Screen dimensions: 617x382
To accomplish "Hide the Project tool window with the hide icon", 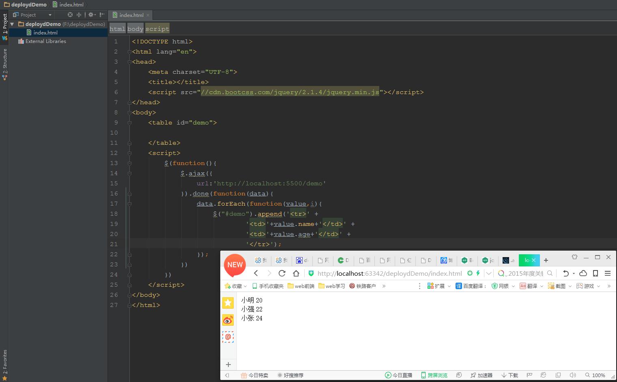I will pos(102,15).
